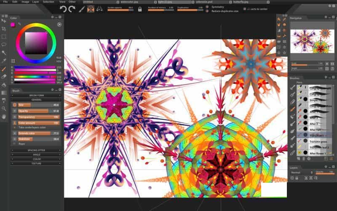Select the Gradient tool
This screenshot has width=337, height=211.
[4, 93]
